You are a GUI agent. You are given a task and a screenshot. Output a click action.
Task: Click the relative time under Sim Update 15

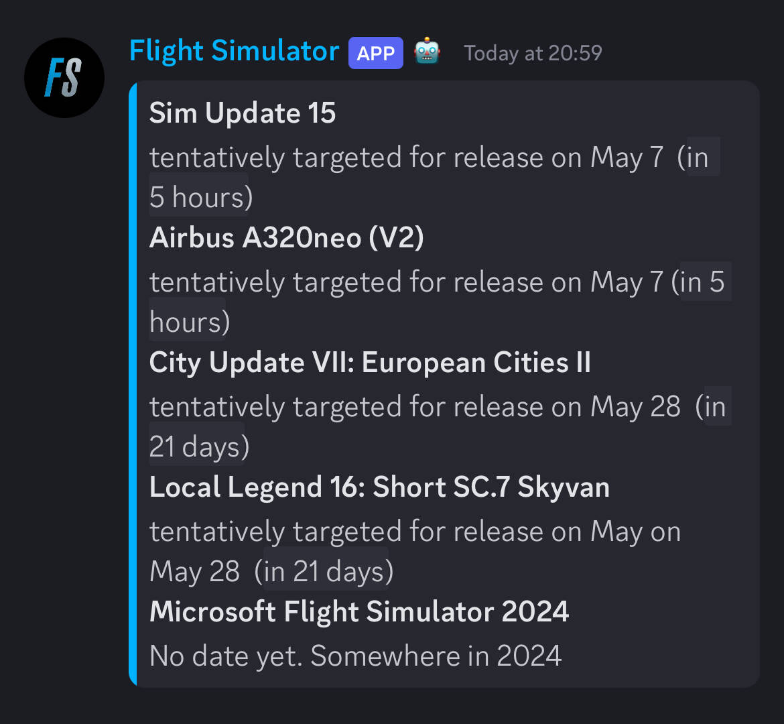pyautogui.click(x=200, y=197)
